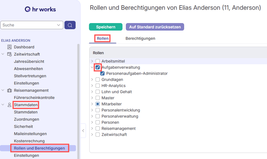Open Maileinstellungen in the sidebar
Image resolution: width=267 pixels, height=159 pixels.
coord(30,134)
